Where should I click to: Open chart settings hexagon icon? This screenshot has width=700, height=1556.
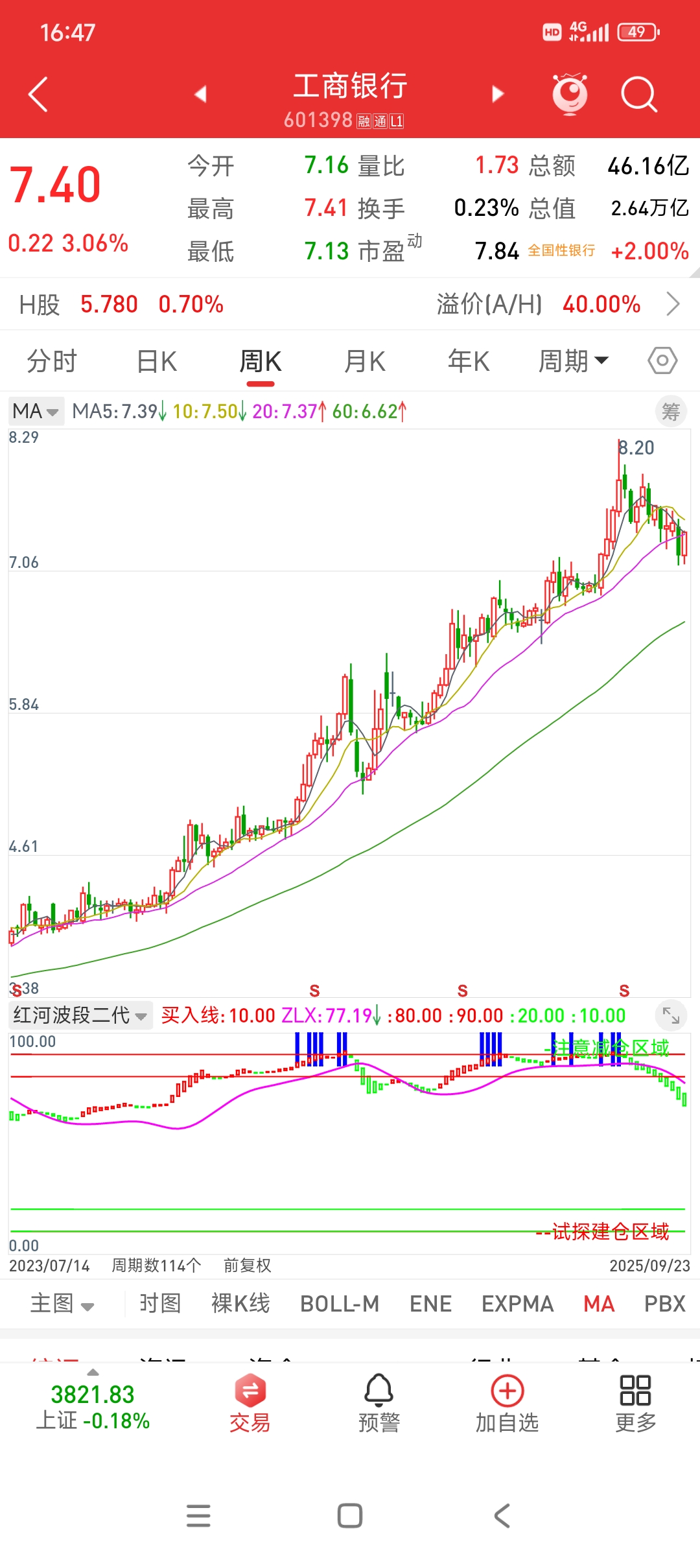[662, 360]
